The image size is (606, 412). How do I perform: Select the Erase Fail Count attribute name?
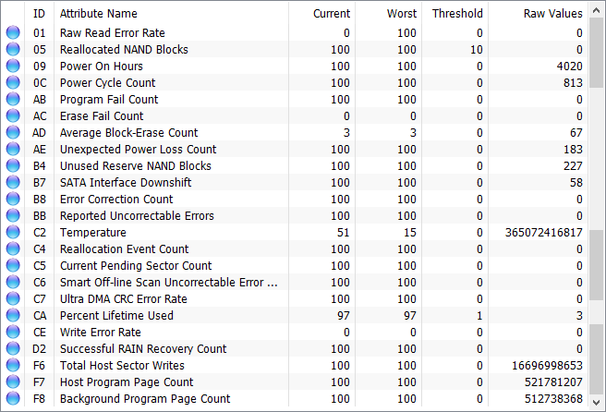pyautogui.click(x=102, y=116)
